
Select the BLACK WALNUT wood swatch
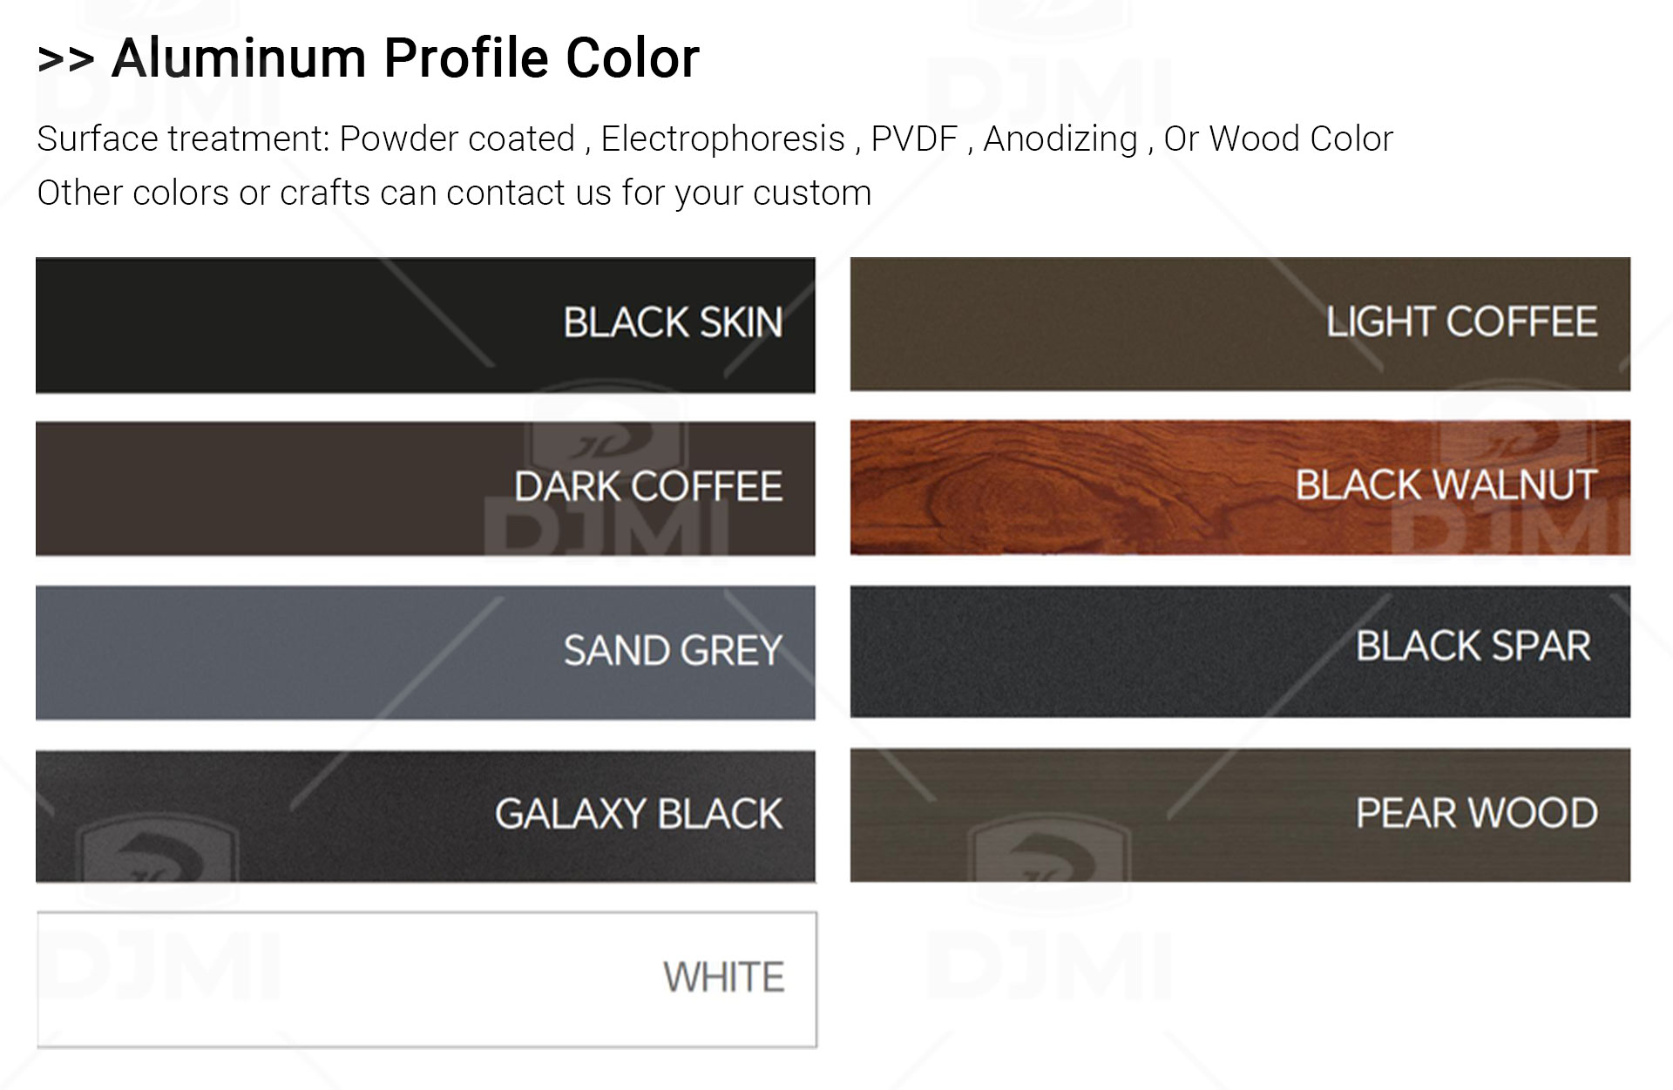(1240, 488)
